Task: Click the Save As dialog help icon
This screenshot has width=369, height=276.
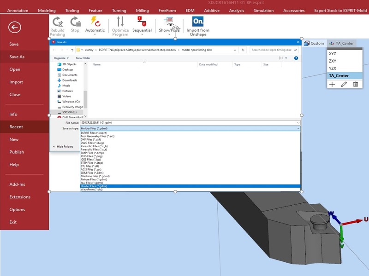Action: 296,58
